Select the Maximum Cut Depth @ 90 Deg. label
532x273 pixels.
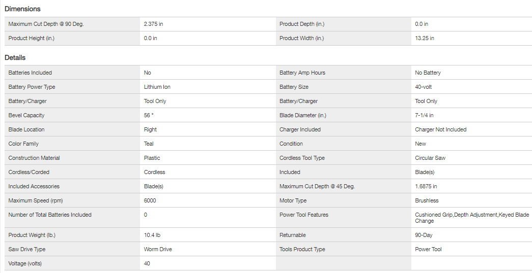[46, 24]
